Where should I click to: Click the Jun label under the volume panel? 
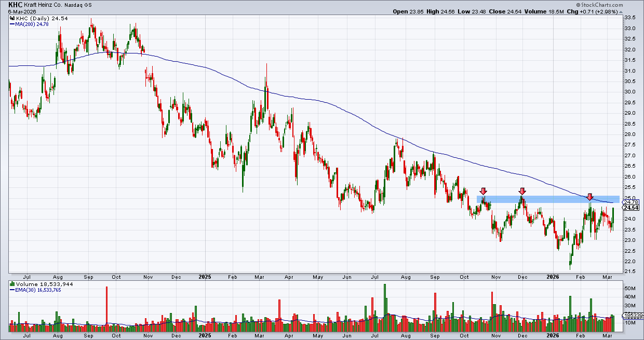[346, 336]
